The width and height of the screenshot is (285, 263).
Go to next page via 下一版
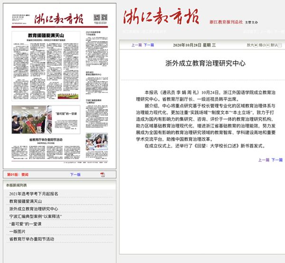click(x=75, y=175)
